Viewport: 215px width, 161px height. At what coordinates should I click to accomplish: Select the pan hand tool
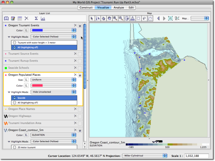click(x=109, y=18)
